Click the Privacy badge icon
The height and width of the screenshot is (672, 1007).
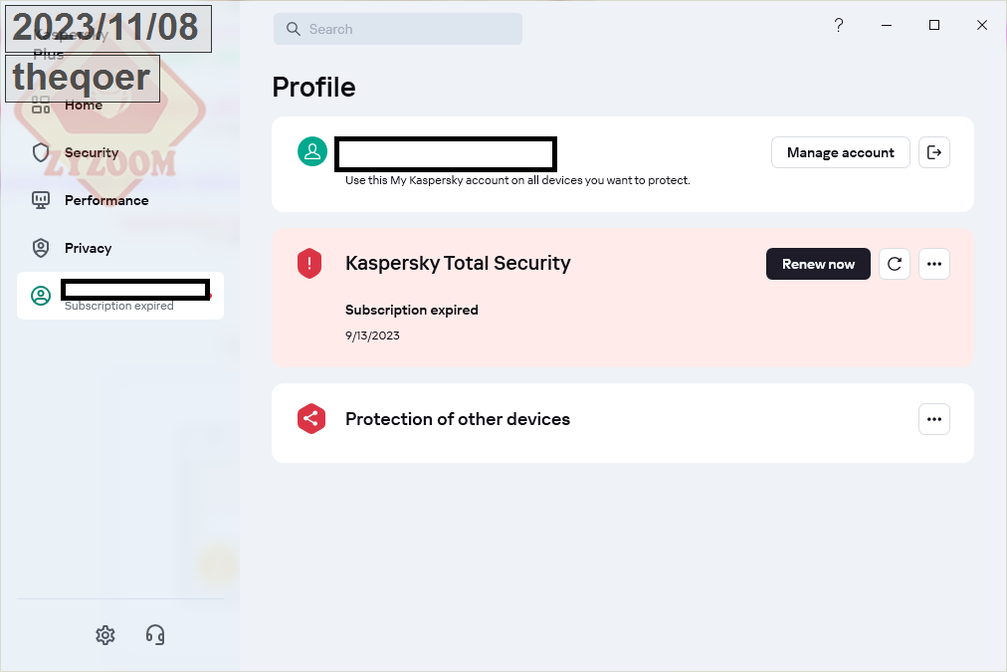click(x=41, y=248)
